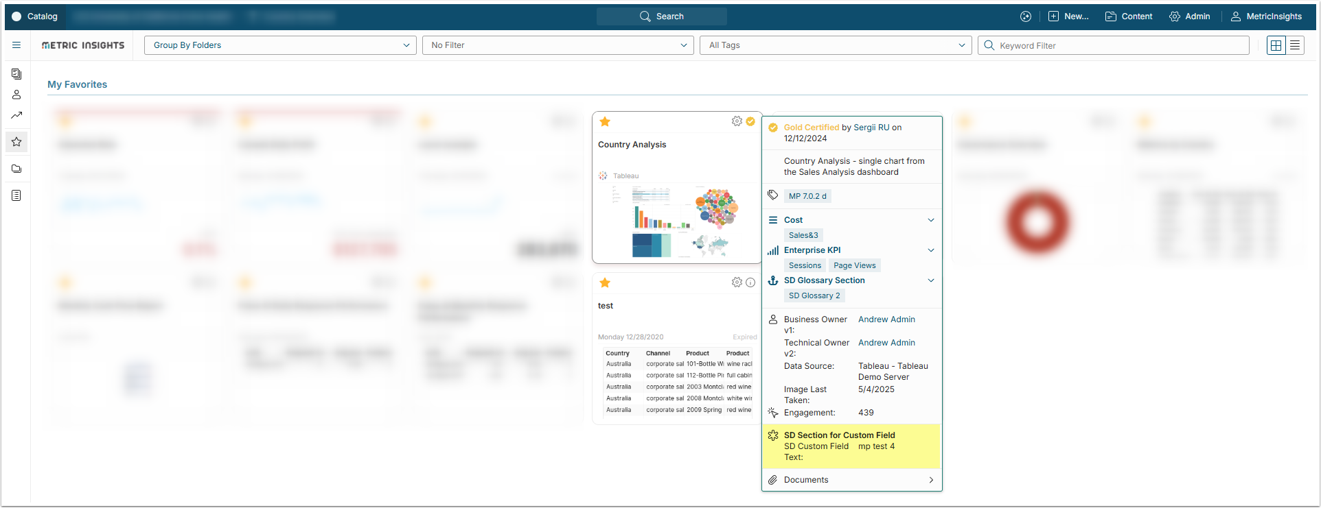The image size is (1321, 508).
Task: Open the All Tags dropdown
Action: [836, 45]
